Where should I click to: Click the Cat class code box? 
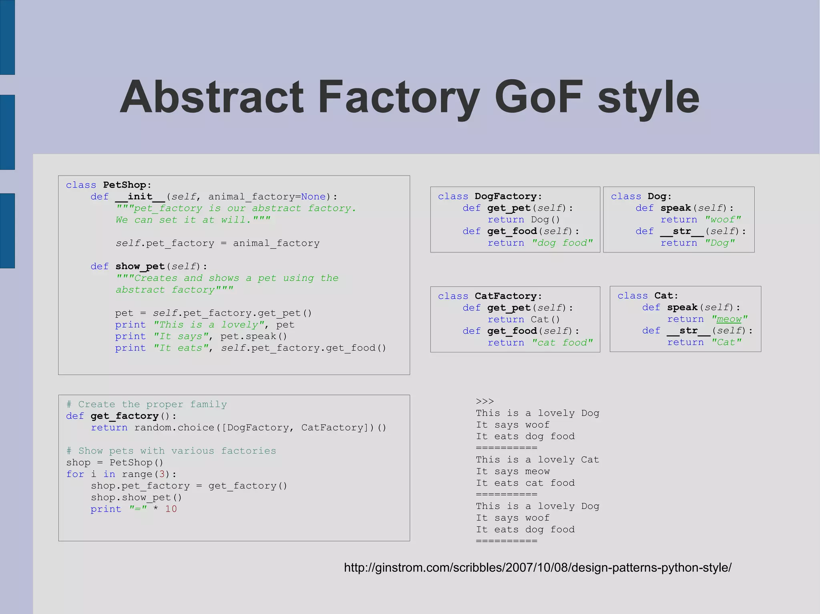(x=685, y=319)
